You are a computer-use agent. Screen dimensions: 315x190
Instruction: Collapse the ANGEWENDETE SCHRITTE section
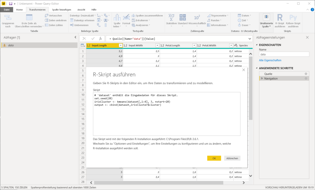click(257, 68)
